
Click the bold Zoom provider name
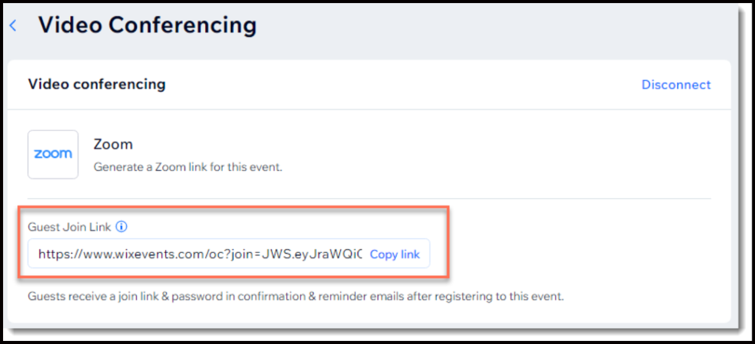click(113, 144)
